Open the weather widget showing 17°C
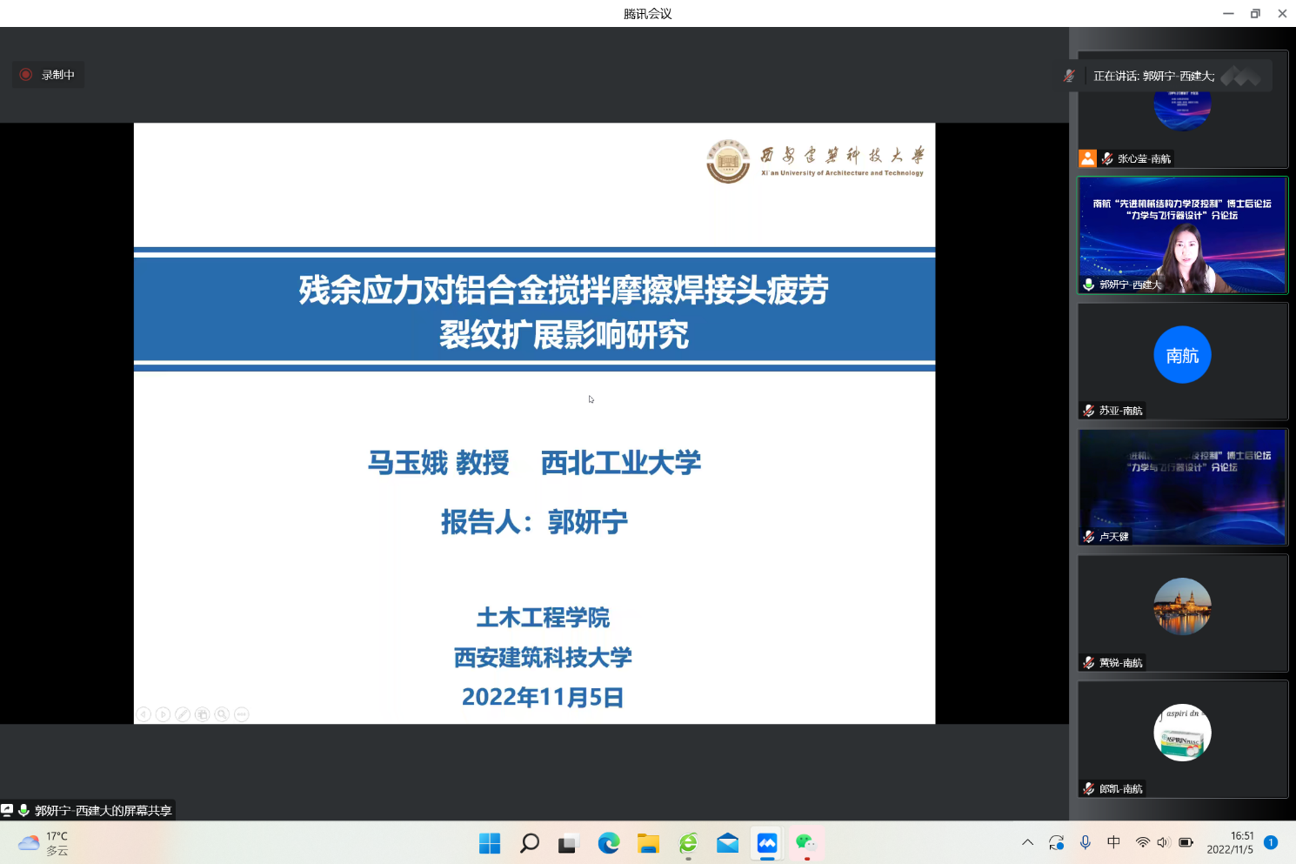1296x864 pixels. coord(43,843)
